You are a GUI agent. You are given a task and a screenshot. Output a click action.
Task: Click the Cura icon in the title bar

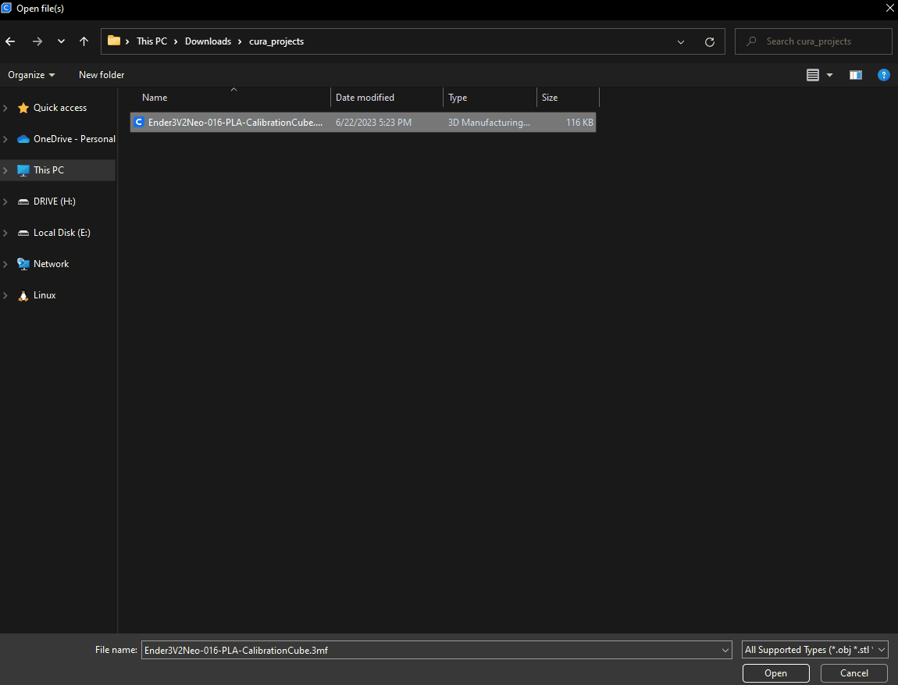pyautogui.click(x=6, y=8)
